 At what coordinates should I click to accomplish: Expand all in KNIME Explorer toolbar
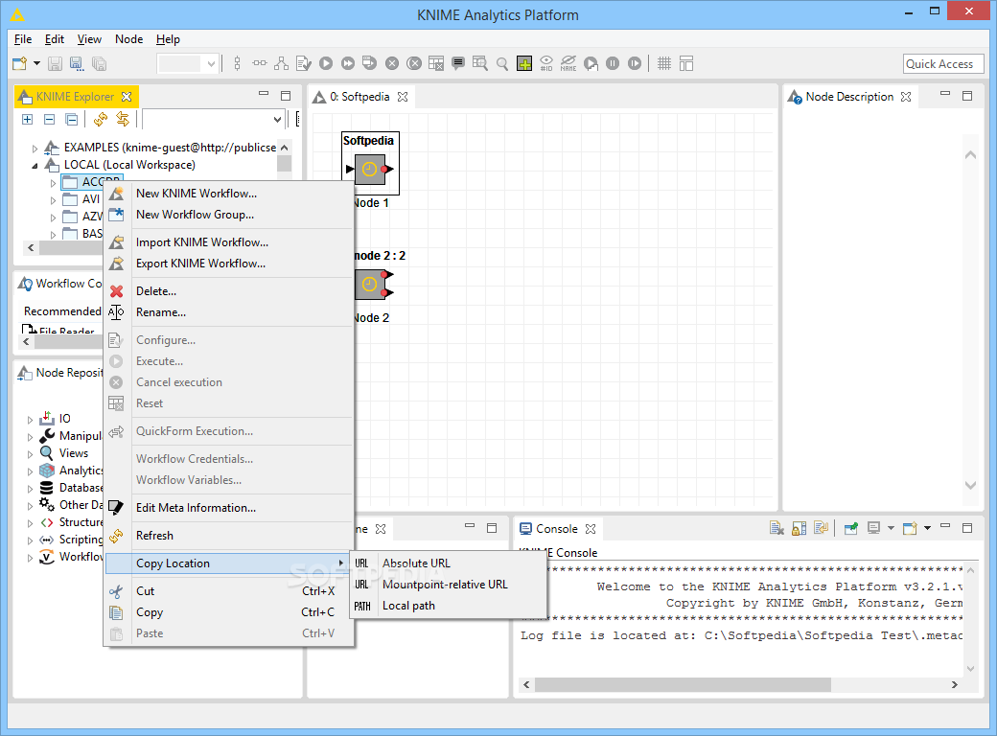coord(28,119)
